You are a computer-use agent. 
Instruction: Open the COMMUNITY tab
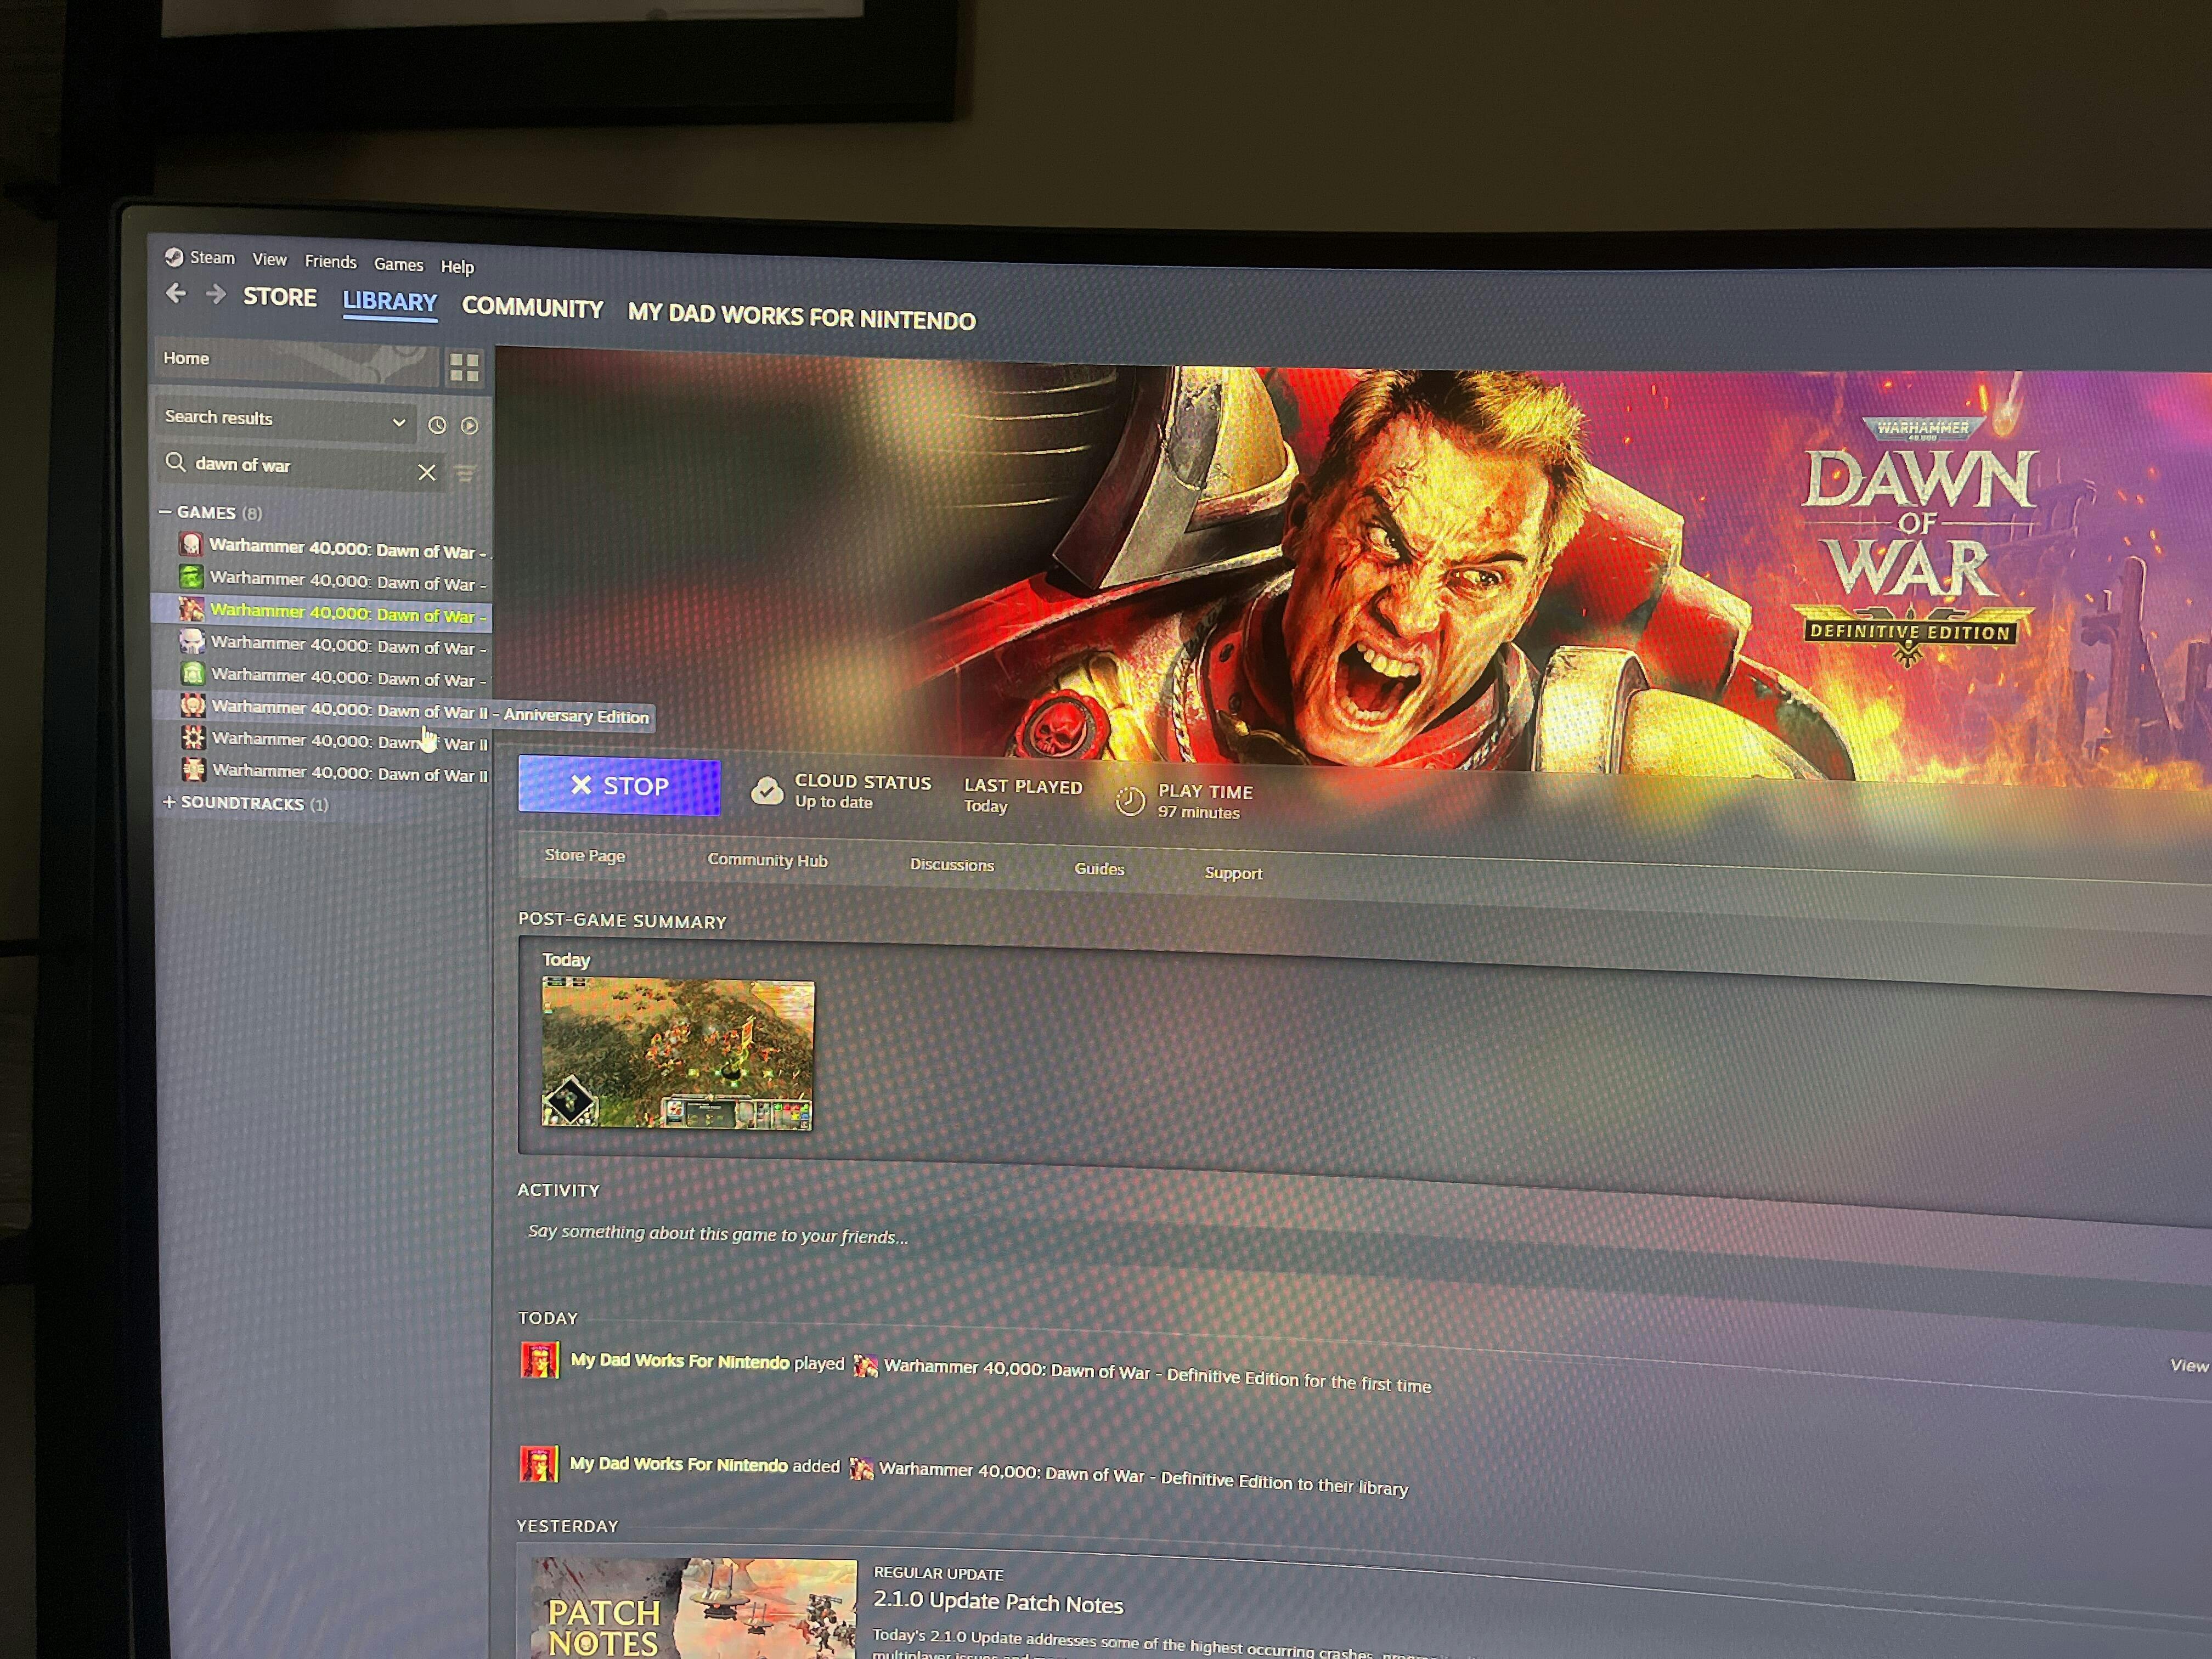532,308
